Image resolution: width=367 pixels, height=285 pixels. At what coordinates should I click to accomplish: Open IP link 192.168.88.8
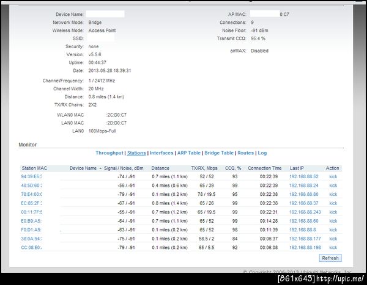(303, 230)
